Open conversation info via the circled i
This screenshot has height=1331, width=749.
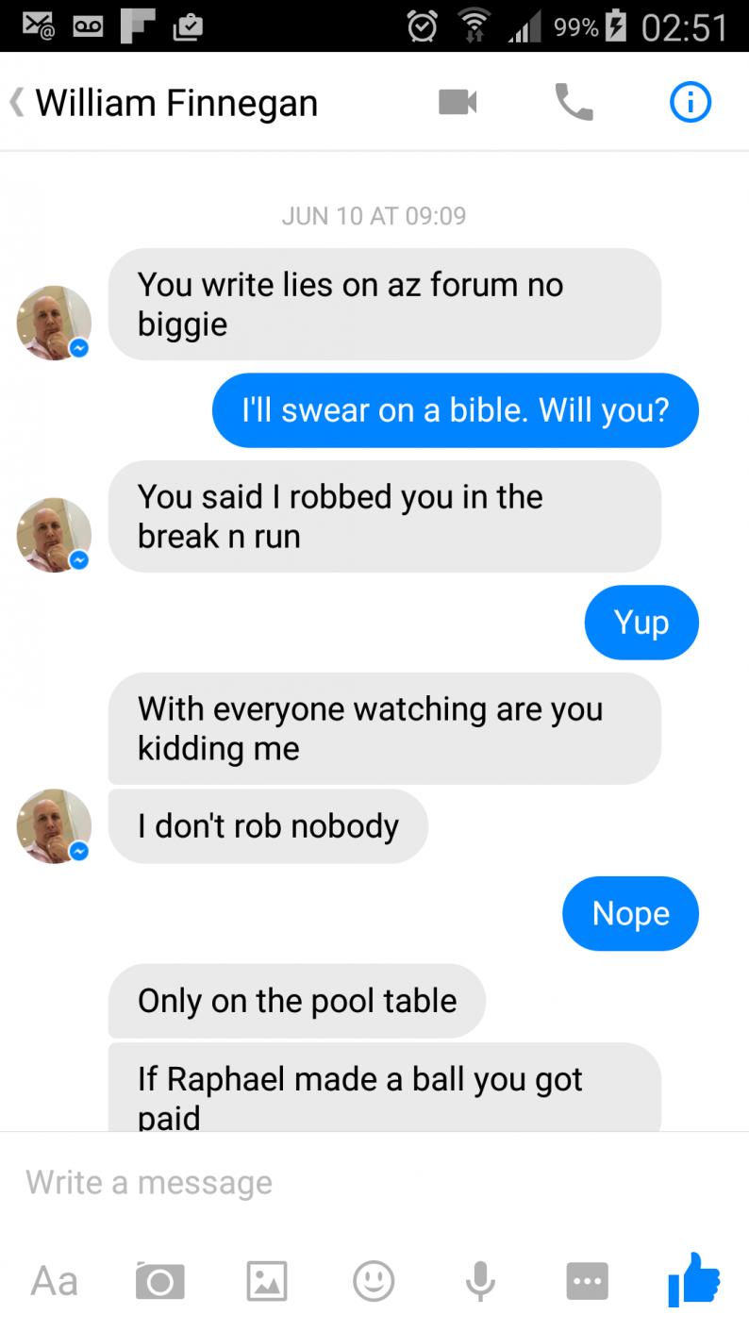[690, 103]
